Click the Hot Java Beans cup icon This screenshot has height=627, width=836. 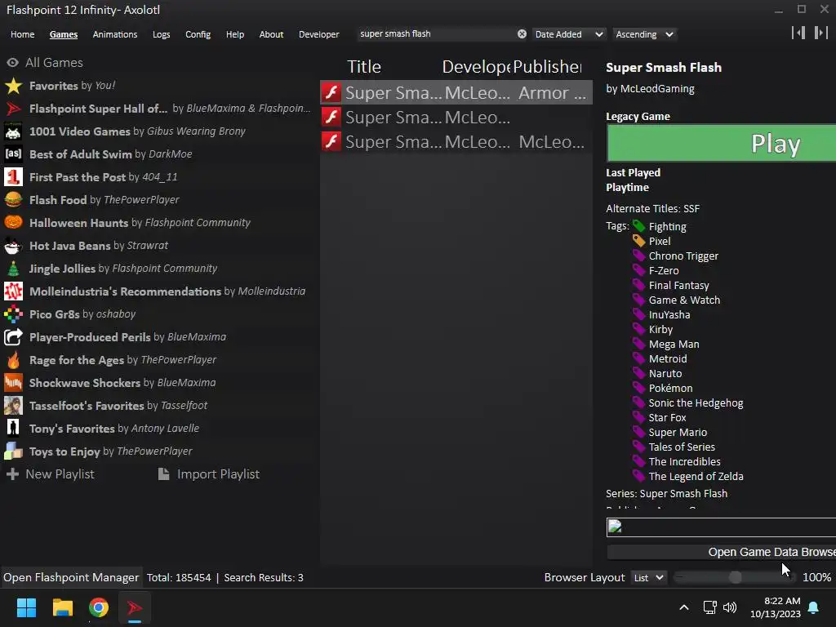[x=13, y=245]
